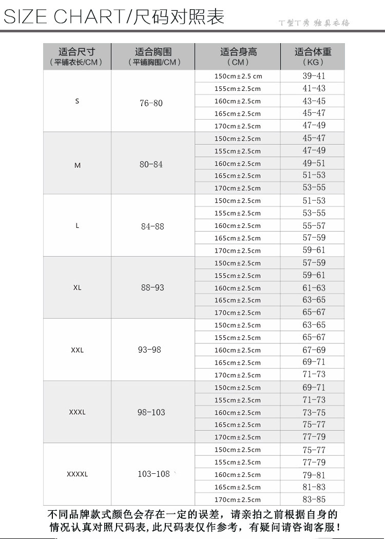Click the 103-108 chest measurement cell
This screenshot has width=385, height=539.
click(153, 474)
